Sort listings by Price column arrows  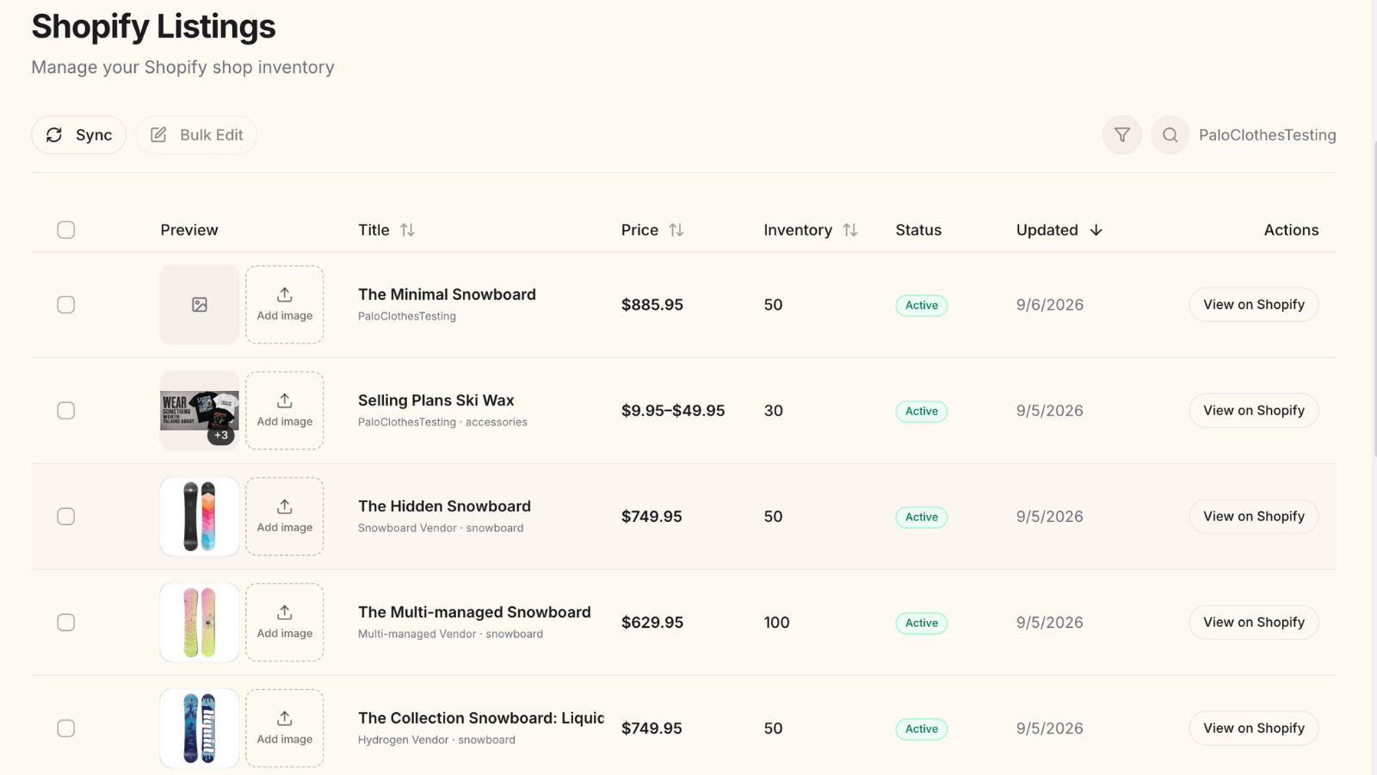click(676, 230)
